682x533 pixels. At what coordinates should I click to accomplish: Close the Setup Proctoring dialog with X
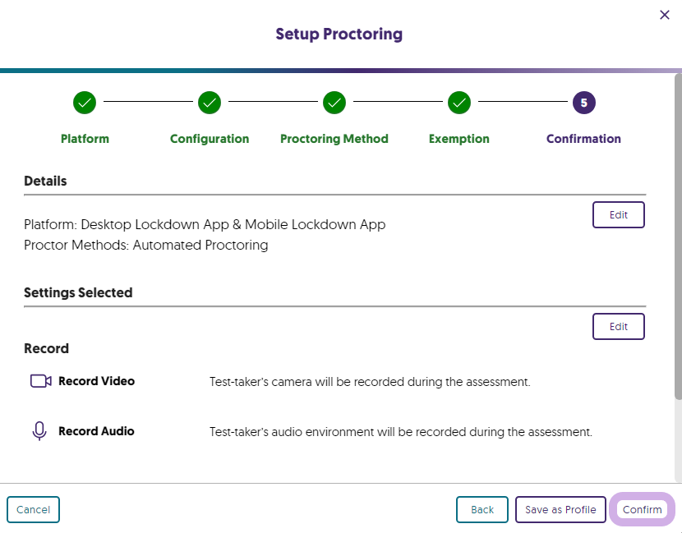coord(665,15)
